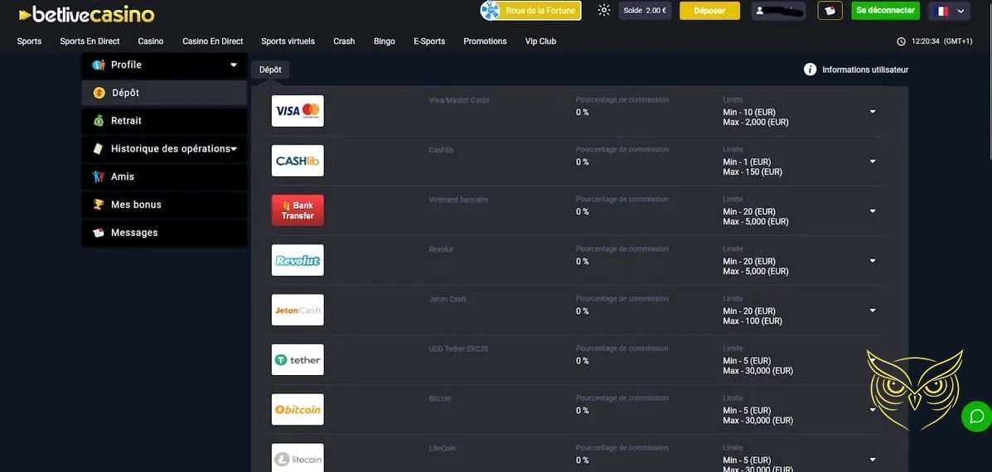Expand the Visa/Master Cards row arrow
The image size is (992, 472).
point(873,112)
